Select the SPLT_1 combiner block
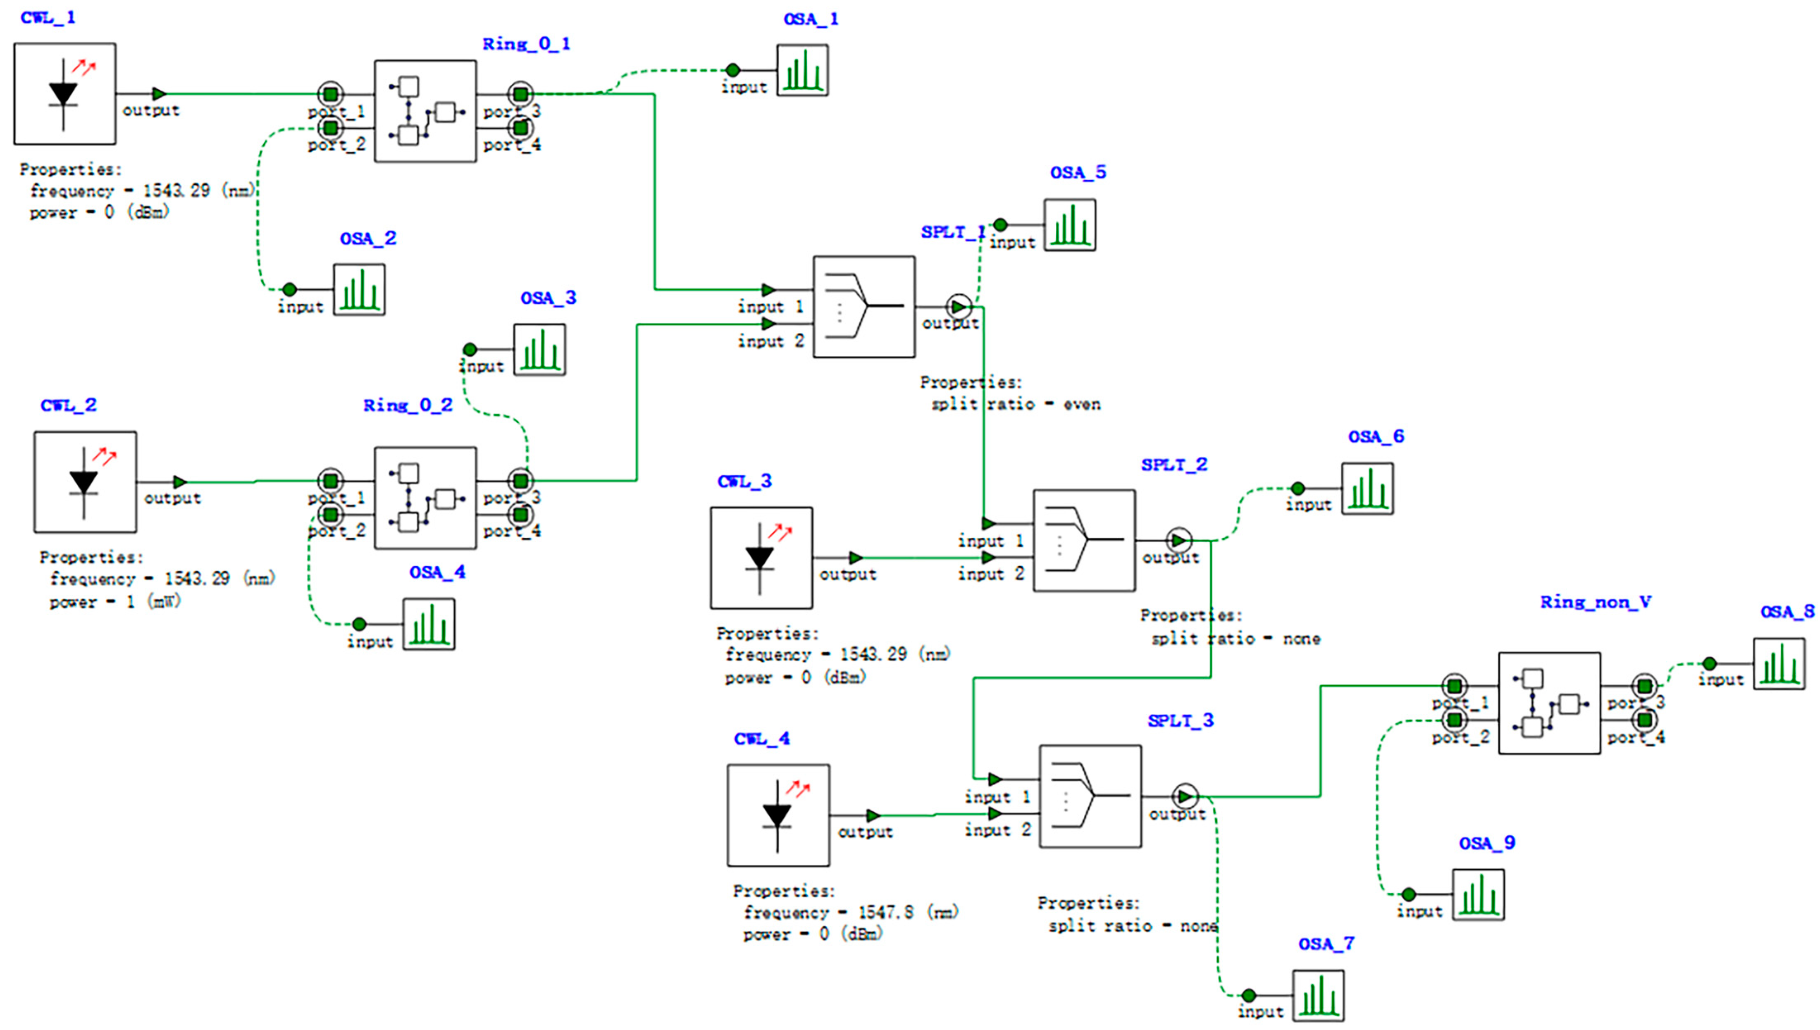Image resolution: width=1820 pixels, height=1030 pixels. (x=863, y=306)
